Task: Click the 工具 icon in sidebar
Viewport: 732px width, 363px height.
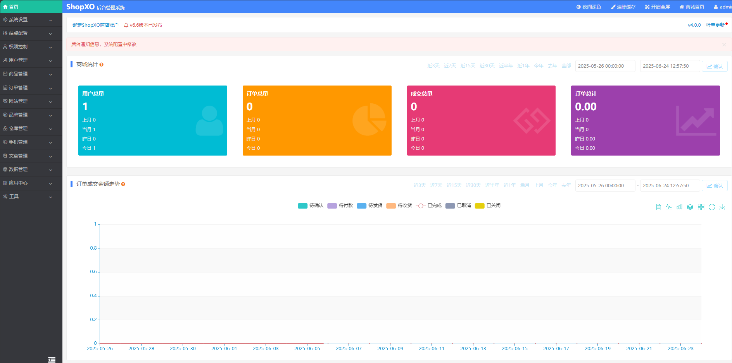Action: point(5,197)
